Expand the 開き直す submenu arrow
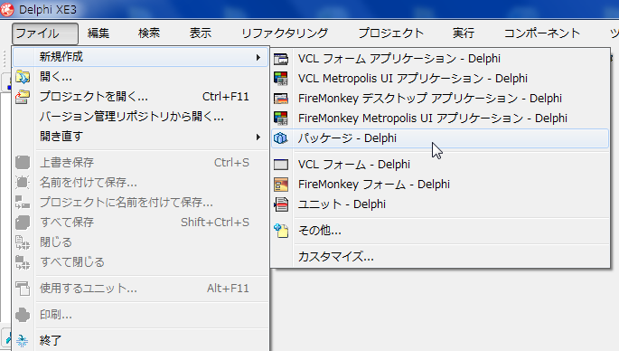Image resolution: width=619 pixels, height=351 pixels. pos(258,137)
